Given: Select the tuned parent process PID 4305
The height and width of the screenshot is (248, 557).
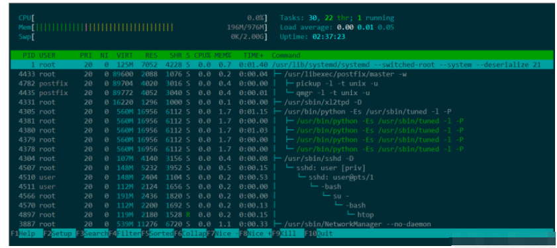Looking at the screenshot, I should pos(282,111).
